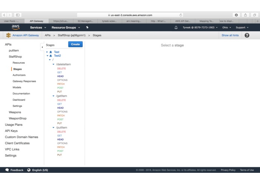
Task: Click the globe language icon
Action: coord(29,170)
